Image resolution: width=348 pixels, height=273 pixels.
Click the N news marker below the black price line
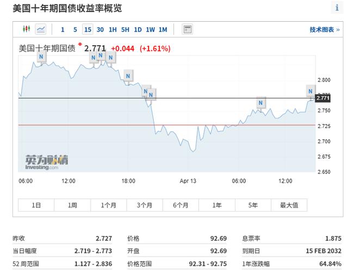pos(261,103)
